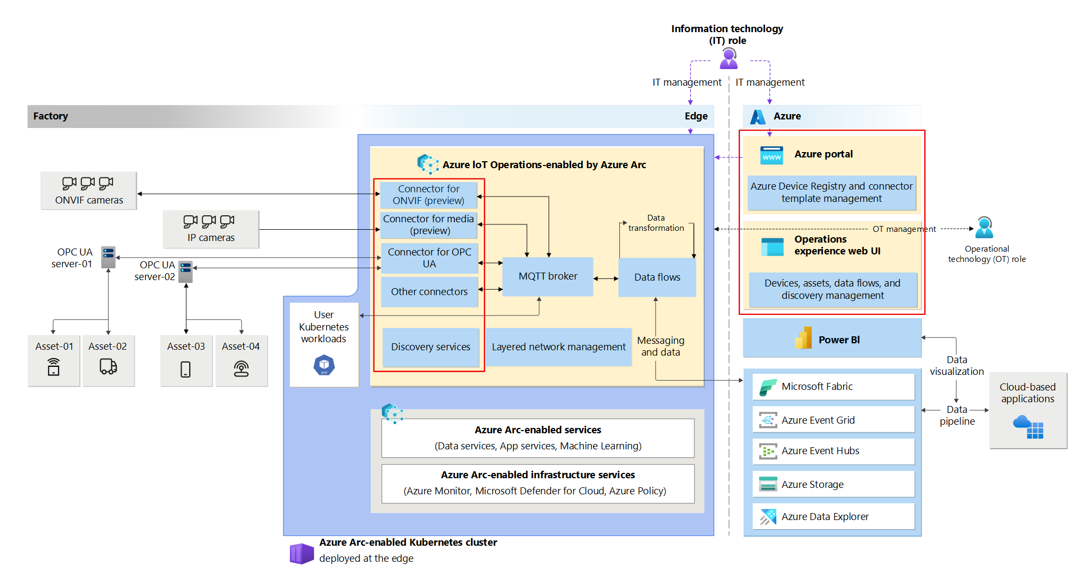Screen dimensions: 1086x580
Task: Click the Data transformation label
Action: 656,223
